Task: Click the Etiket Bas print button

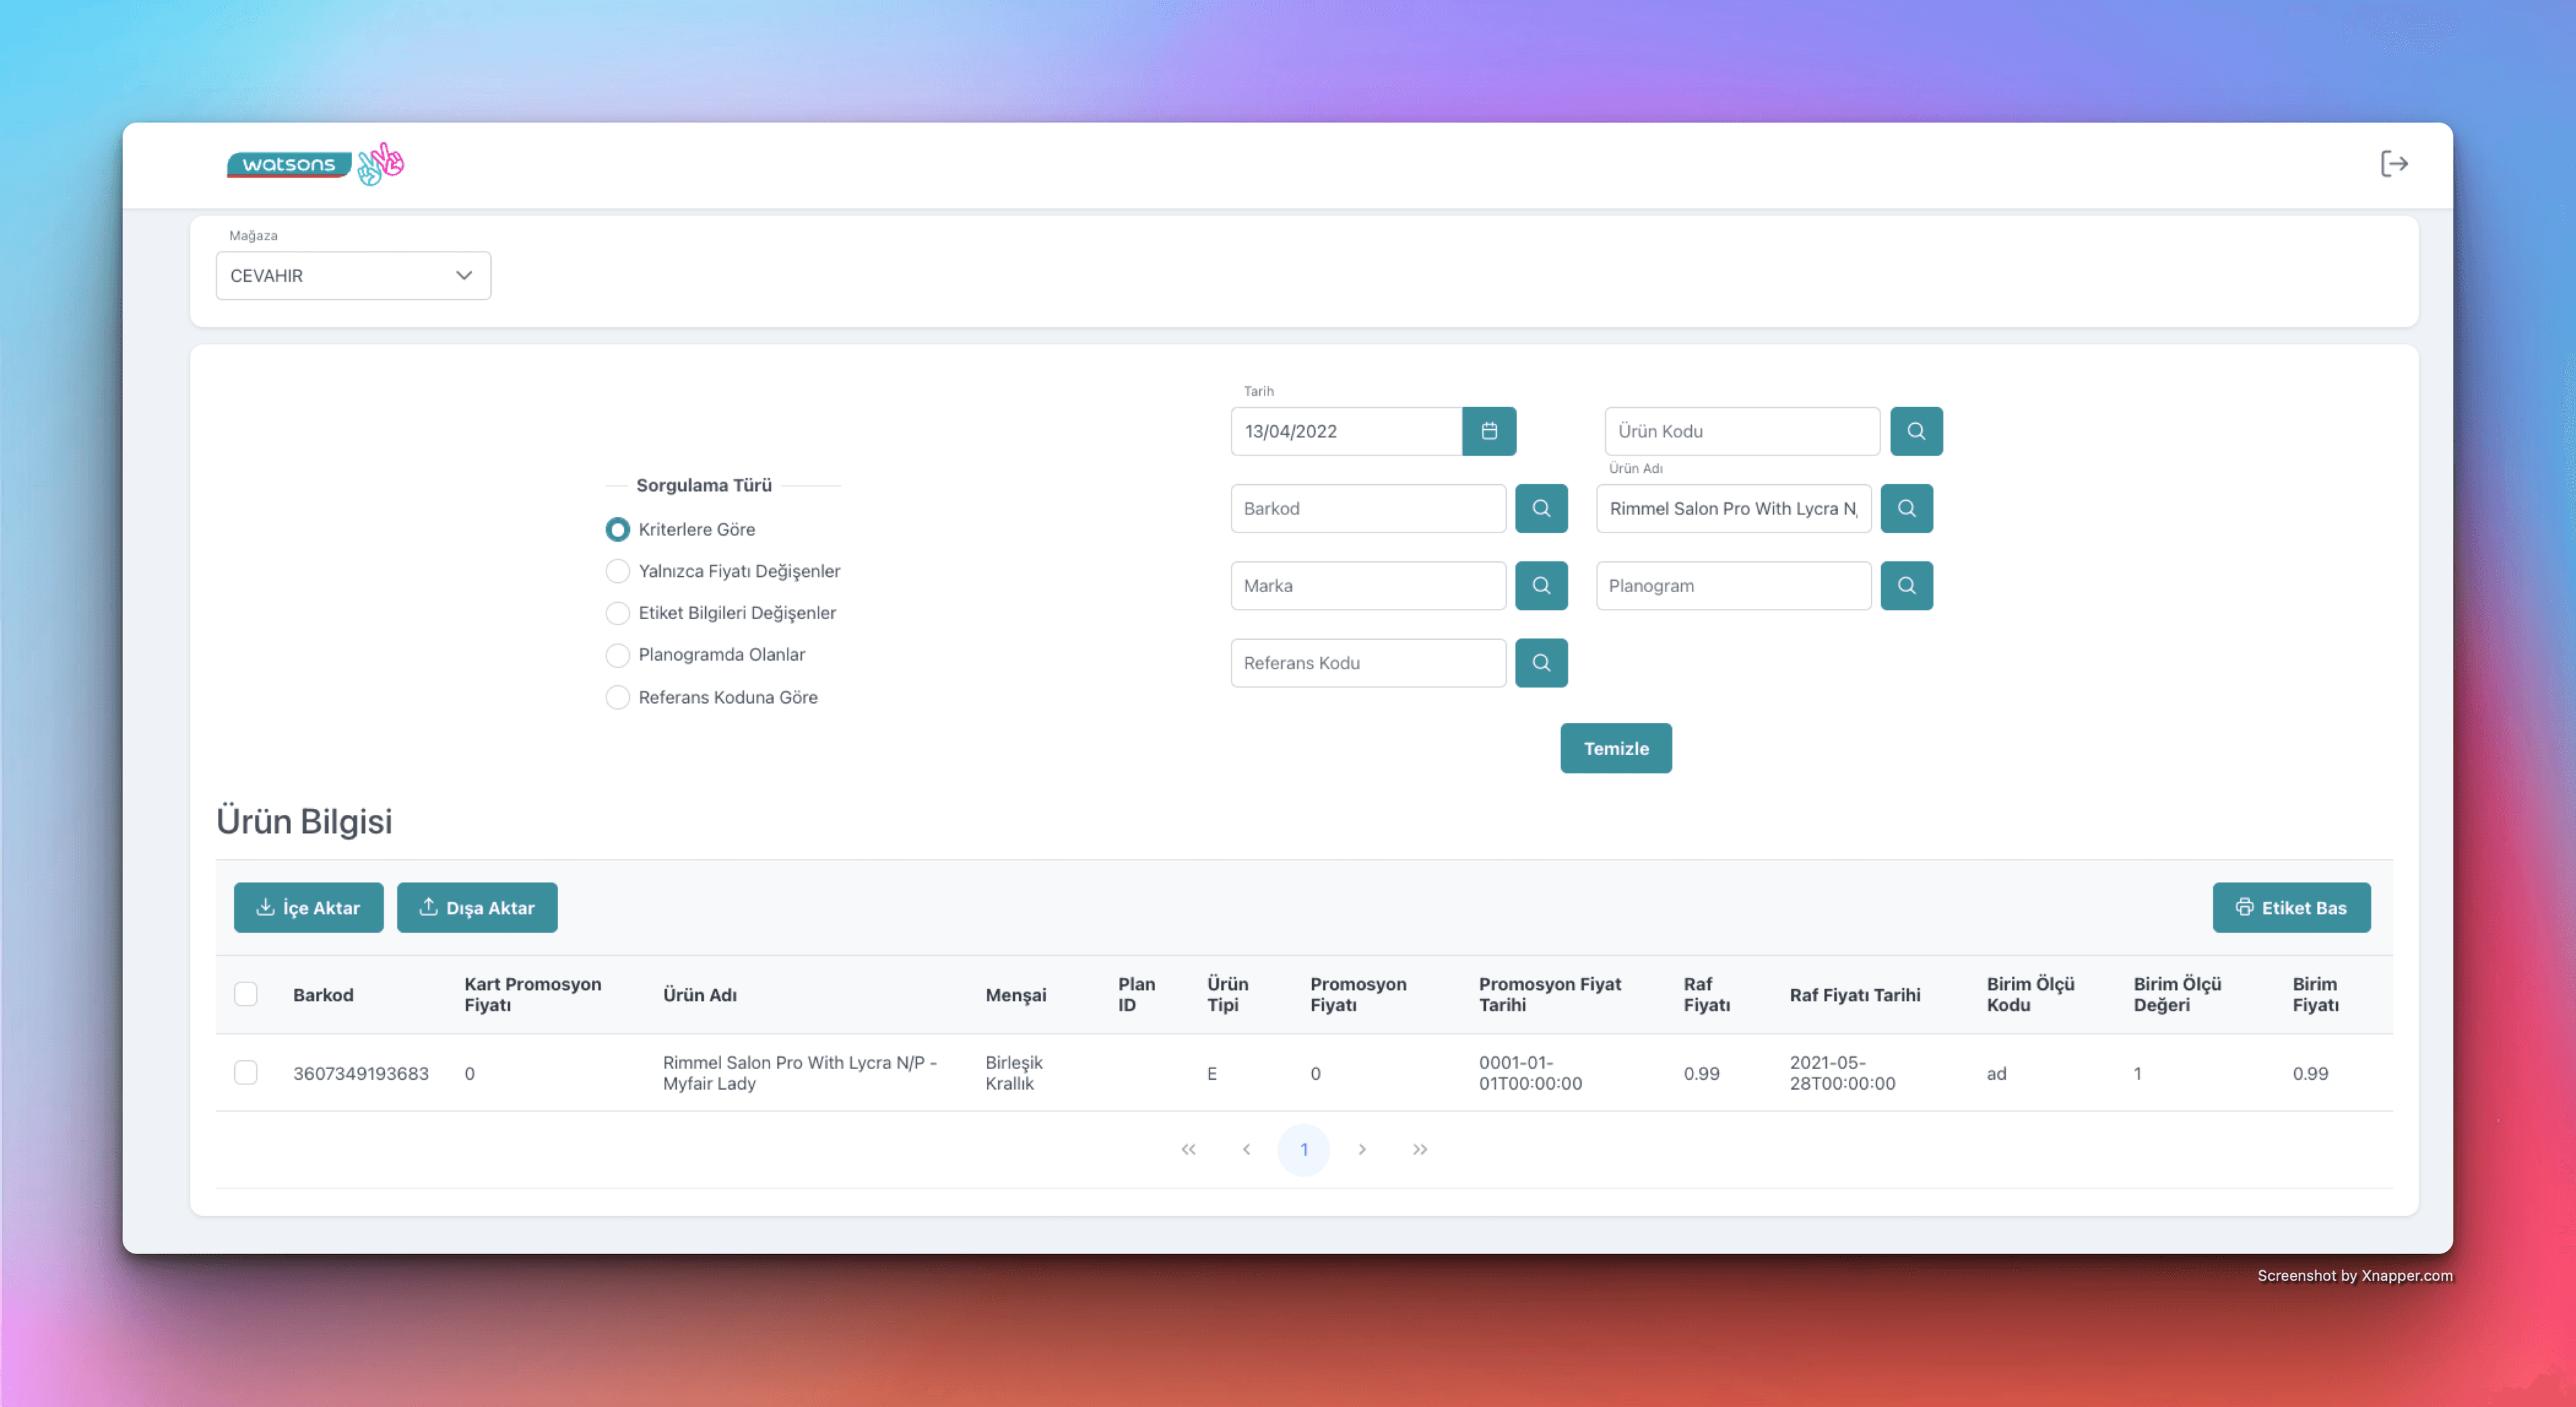Action: [2291, 907]
